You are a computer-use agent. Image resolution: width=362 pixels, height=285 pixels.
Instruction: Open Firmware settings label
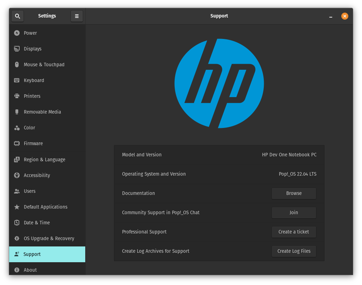point(33,143)
